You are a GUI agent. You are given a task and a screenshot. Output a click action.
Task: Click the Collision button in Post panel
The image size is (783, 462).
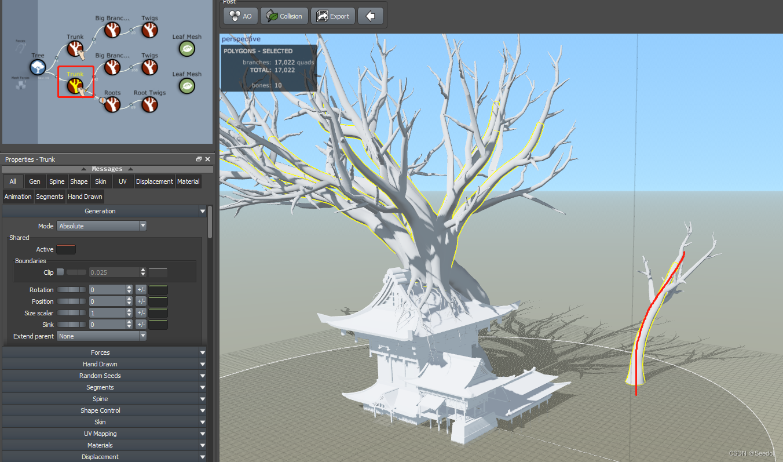tap(283, 16)
